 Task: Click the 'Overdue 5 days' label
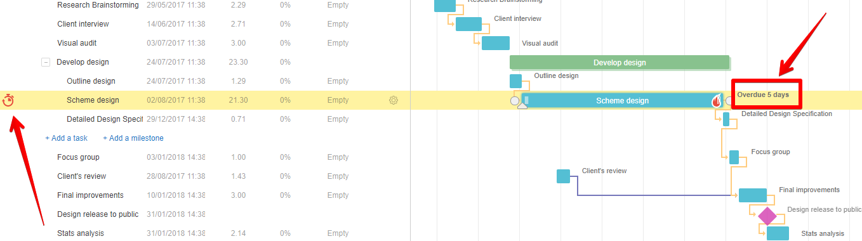tap(763, 94)
